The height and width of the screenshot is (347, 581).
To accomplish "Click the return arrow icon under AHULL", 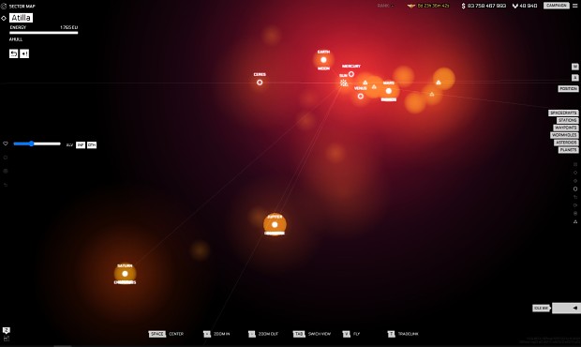I will point(13,53).
